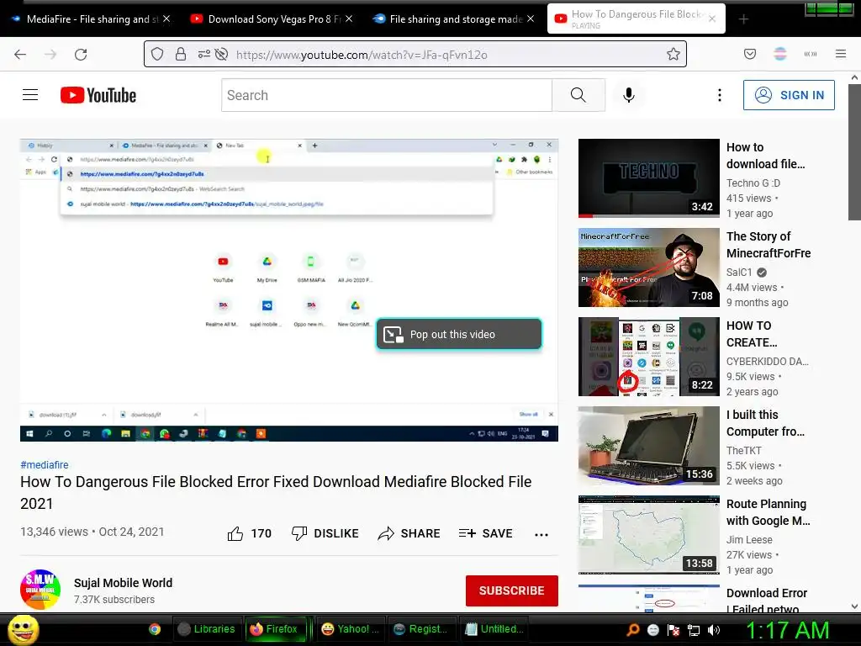Open the 'How to download file' video title
This screenshot has width=861, height=646.
pos(765,156)
